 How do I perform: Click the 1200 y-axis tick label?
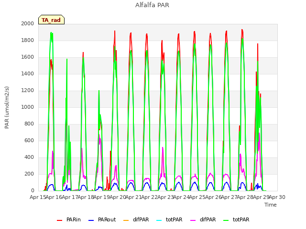click(28, 90)
